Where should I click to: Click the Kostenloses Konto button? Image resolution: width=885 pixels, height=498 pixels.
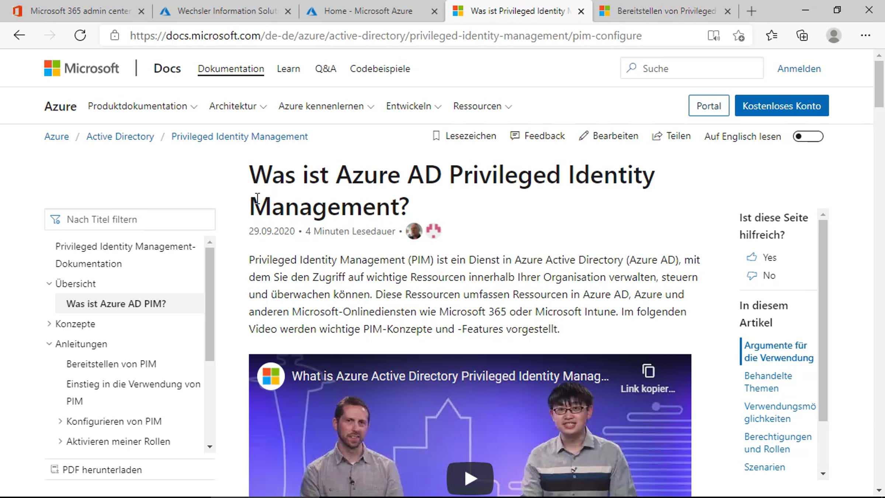tap(781, 106)
